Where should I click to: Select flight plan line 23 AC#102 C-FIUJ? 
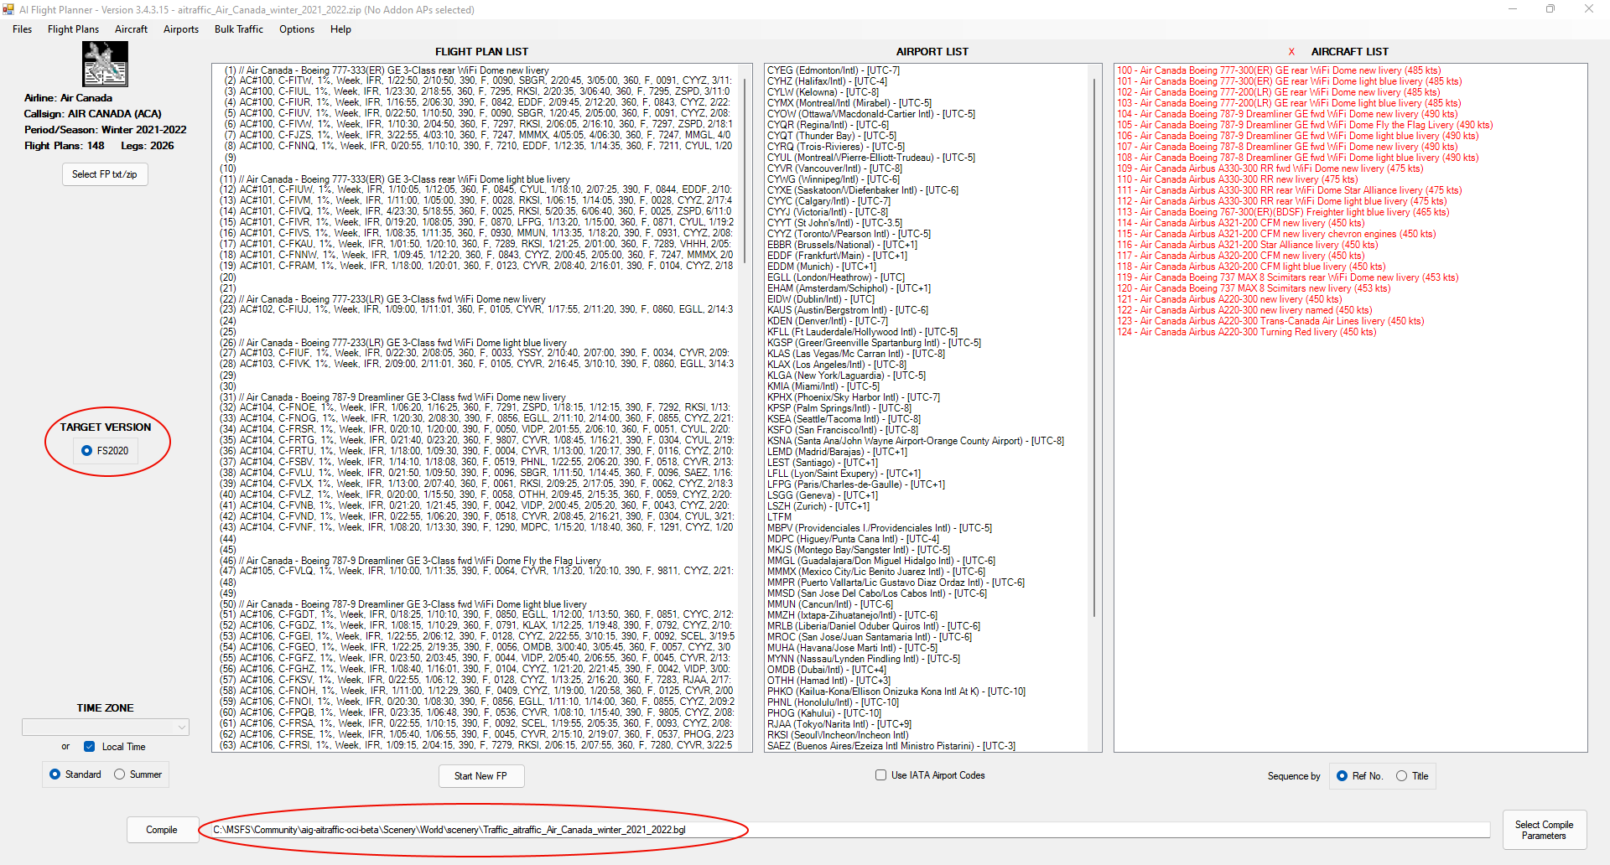click(x=475, y=310)
